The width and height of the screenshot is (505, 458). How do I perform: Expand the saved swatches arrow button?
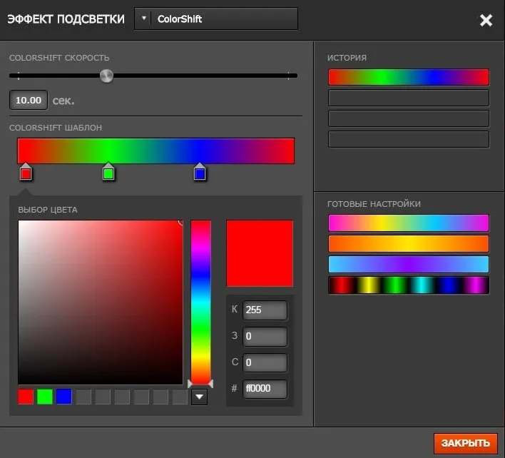200,397
